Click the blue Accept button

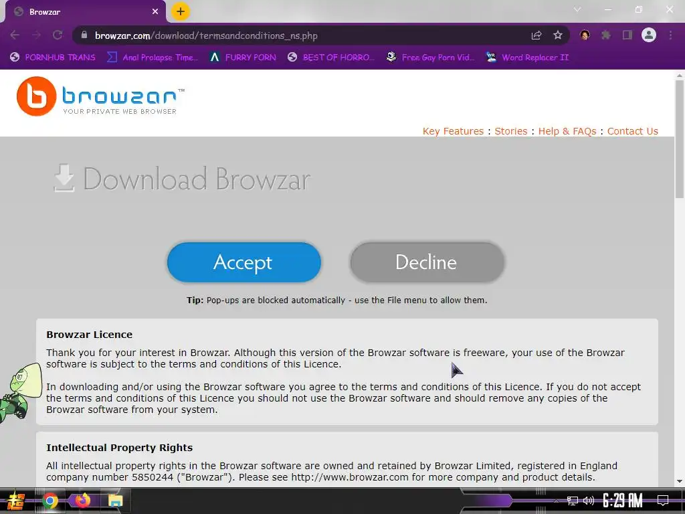tap(243, 262)
